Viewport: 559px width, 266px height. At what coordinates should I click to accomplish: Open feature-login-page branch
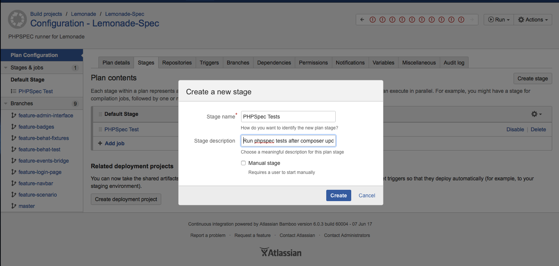click(40, 172)
